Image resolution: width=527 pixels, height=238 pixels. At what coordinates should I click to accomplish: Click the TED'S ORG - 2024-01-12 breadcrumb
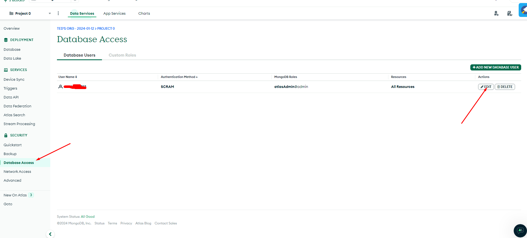[76, 28]
